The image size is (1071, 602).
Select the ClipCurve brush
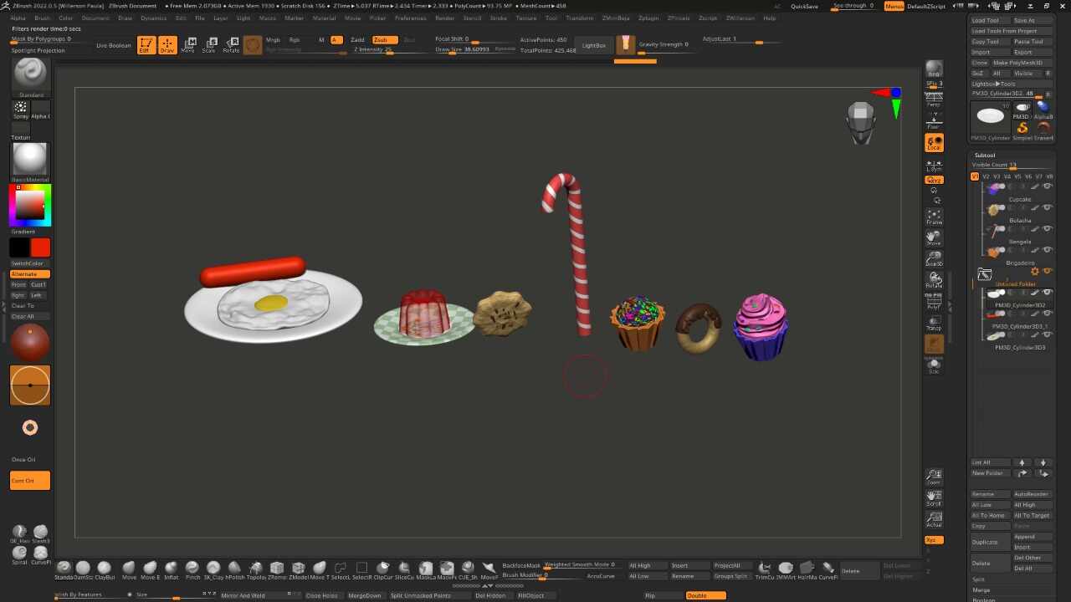(383, 570)
